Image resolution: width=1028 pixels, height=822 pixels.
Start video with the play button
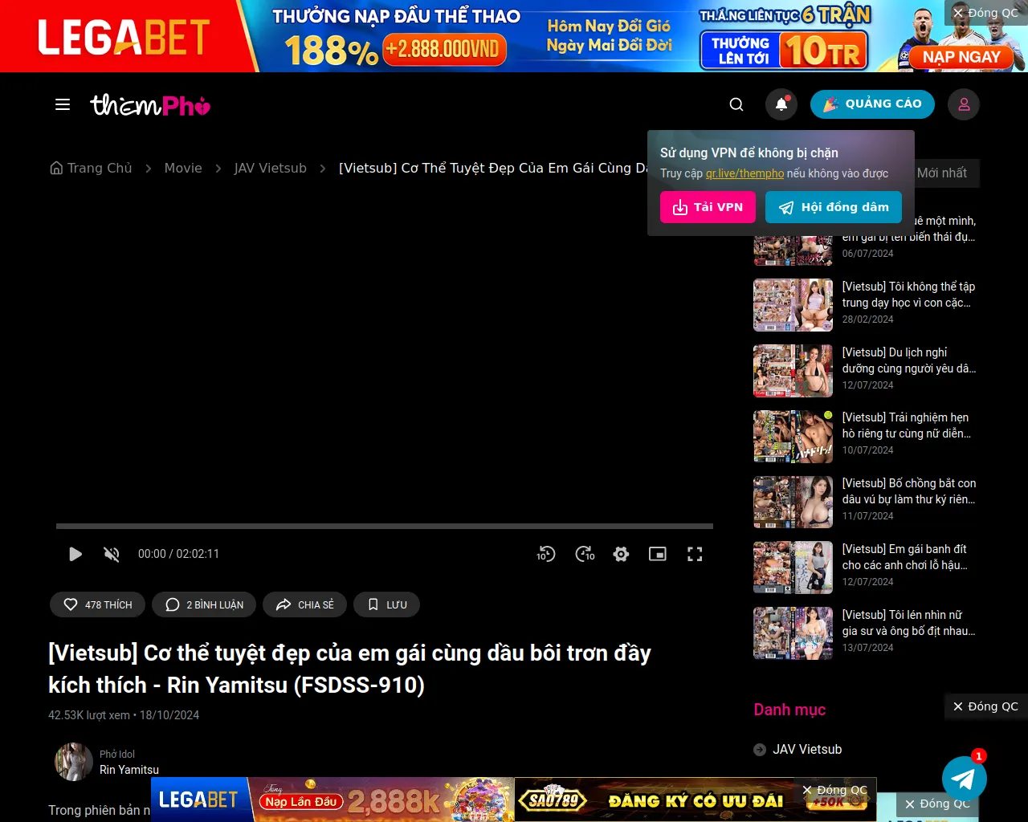(x=75, y=554)
